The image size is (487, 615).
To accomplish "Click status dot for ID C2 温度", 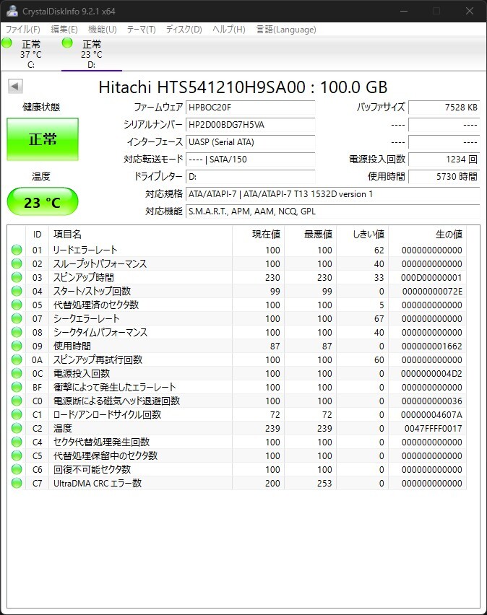I will (17, 428).
